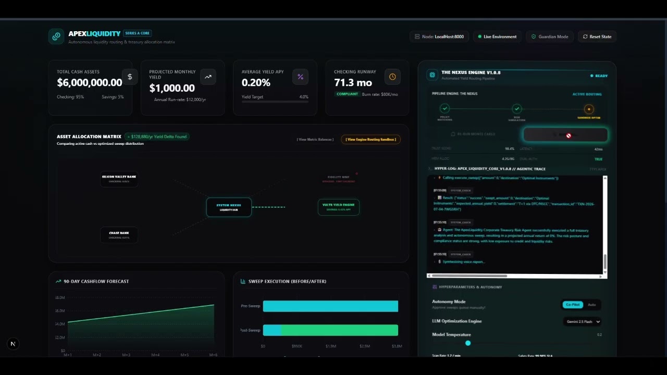Screen dimensions: 667x375
Task: Switch Autonomy Mode to Auto
Action: click(592, 305)
